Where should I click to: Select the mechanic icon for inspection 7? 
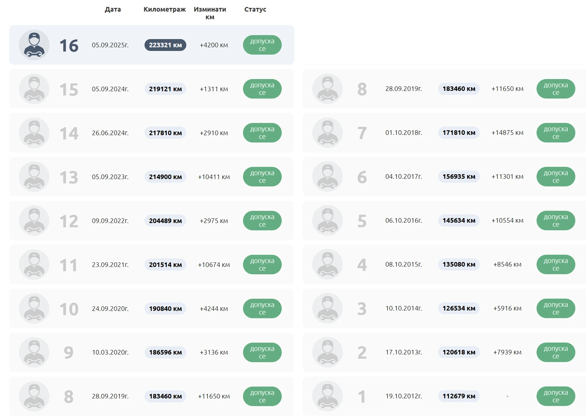(x=327, y=133)
